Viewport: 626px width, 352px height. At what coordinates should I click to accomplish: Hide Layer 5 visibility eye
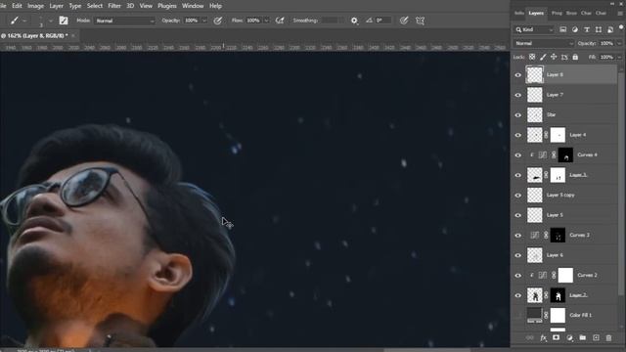coord(518,215)
